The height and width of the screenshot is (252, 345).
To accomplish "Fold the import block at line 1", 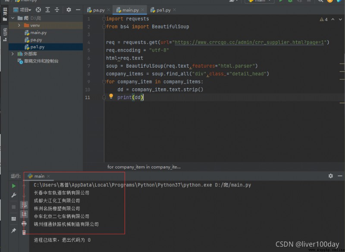I will (x=104, y=19).
